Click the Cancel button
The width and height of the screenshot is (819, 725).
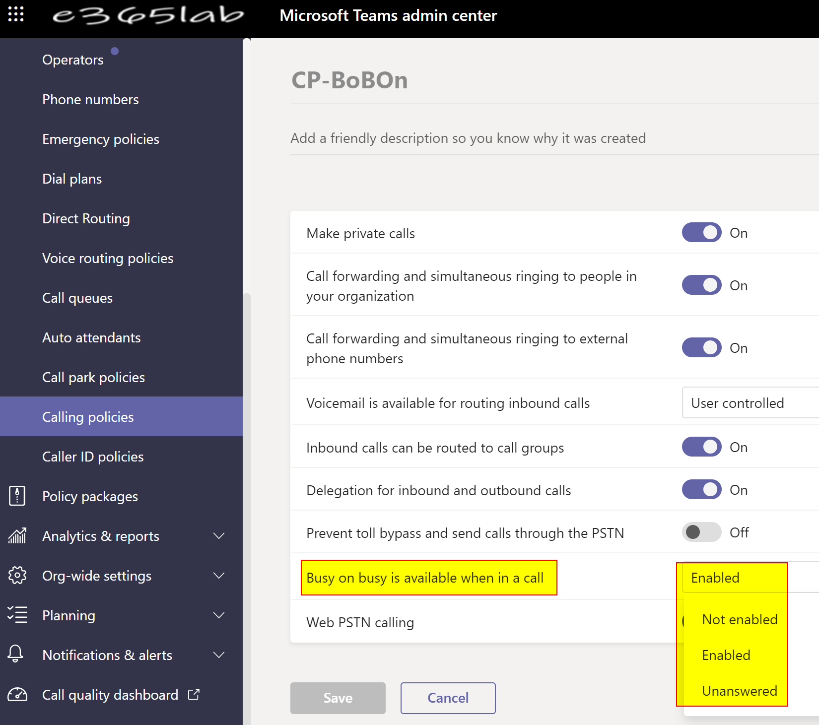click(x=448, y=698)
